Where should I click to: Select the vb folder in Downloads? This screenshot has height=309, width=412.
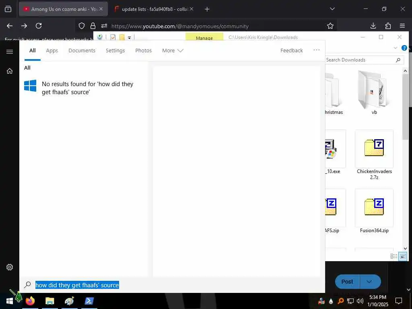(374, 93)
